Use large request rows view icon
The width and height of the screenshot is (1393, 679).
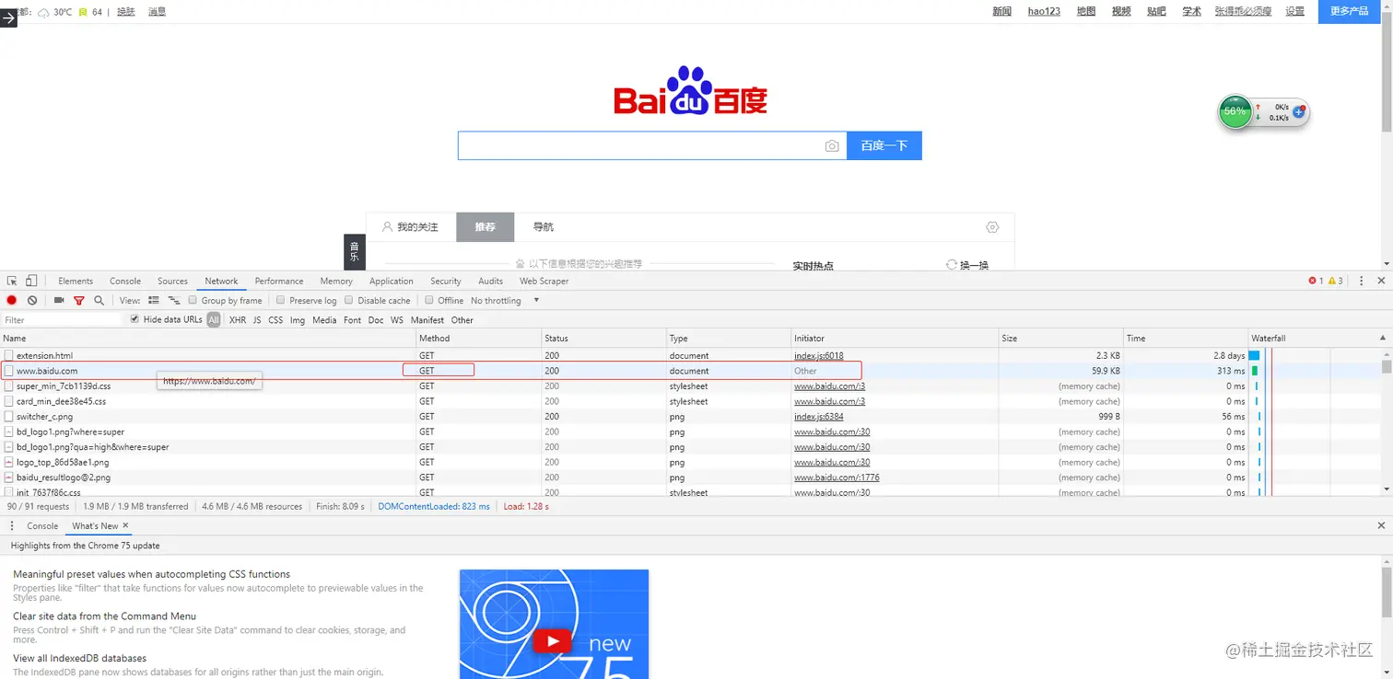(154, 300)
